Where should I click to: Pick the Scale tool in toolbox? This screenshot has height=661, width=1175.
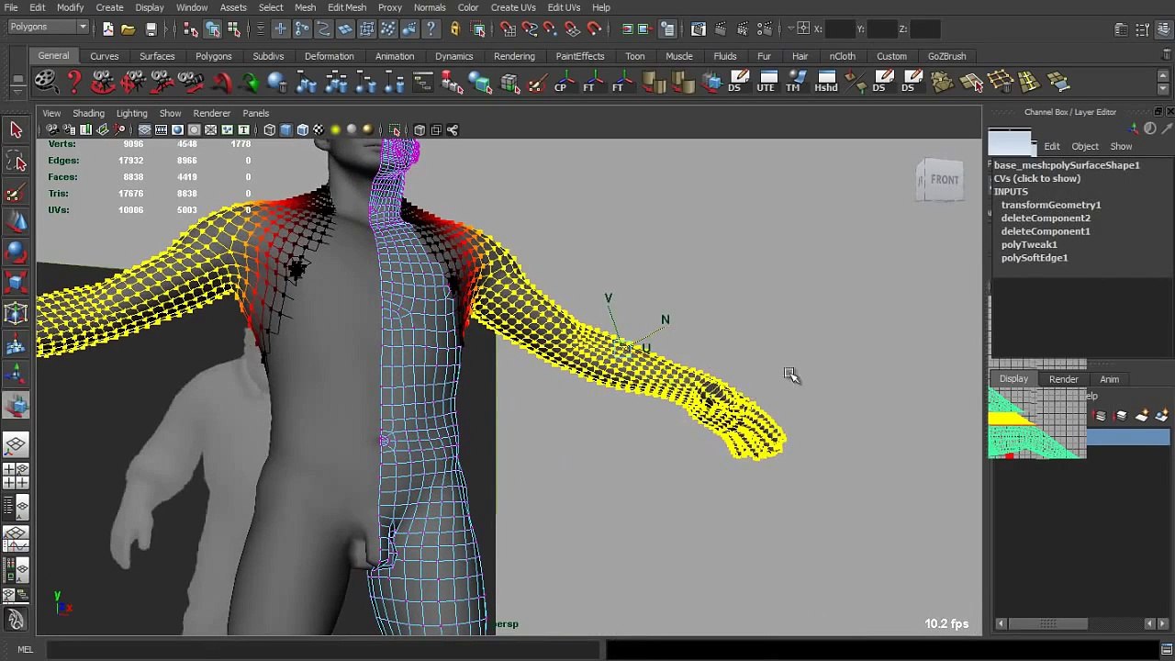pyautogui.click(x=16, y=283)
